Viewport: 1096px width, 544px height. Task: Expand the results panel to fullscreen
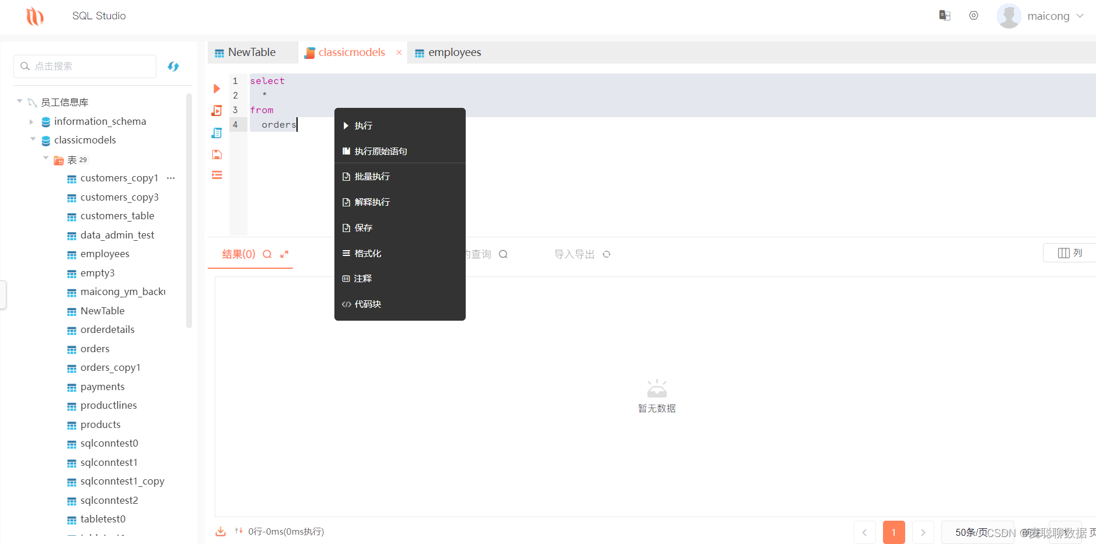284,254
